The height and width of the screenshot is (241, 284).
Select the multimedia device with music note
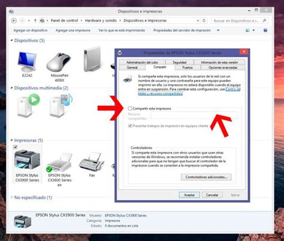point(61,105)
